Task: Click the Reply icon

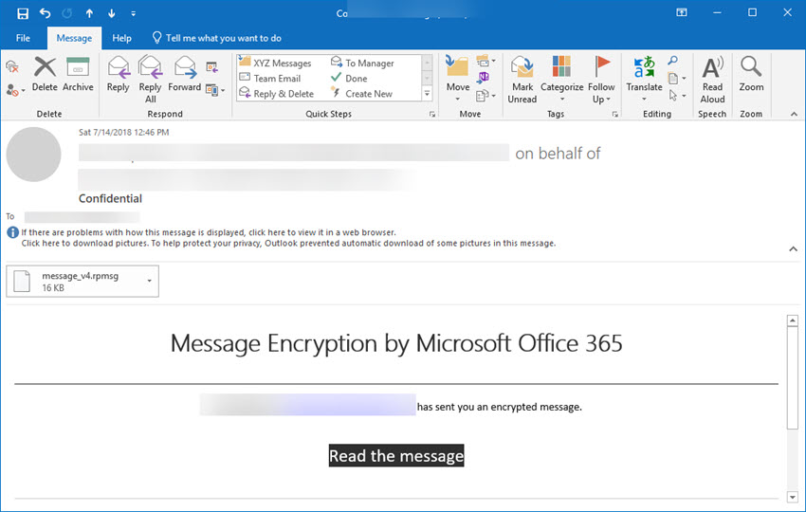Action: [118, 73]
